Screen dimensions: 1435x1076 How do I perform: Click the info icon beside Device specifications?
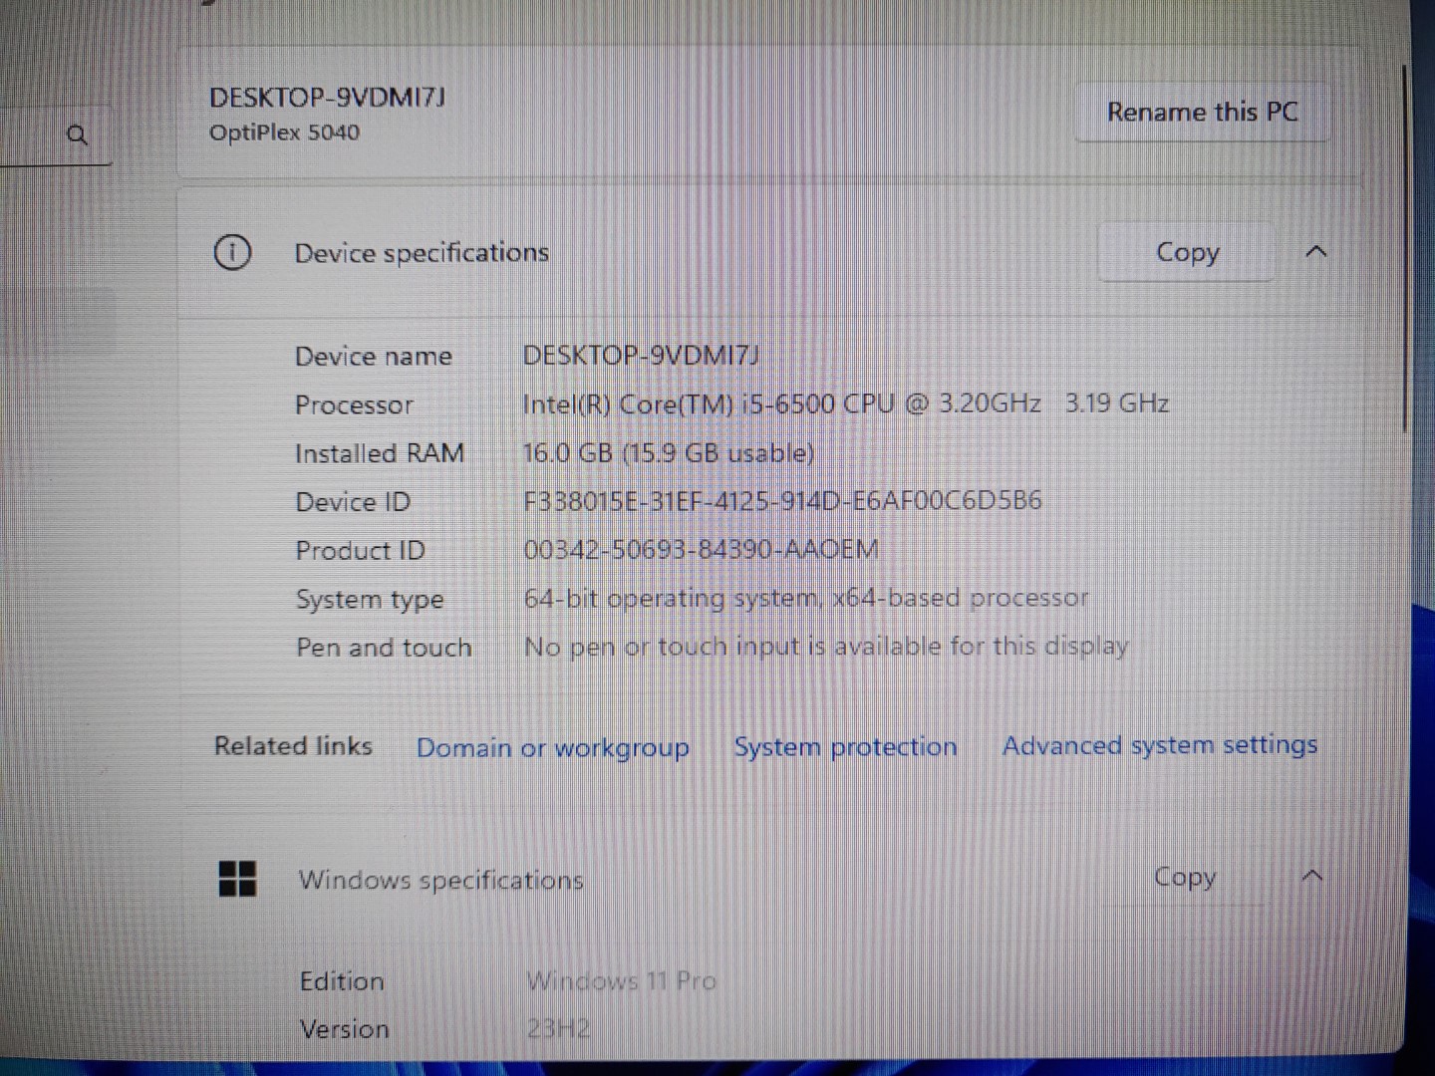click(232, 253)
